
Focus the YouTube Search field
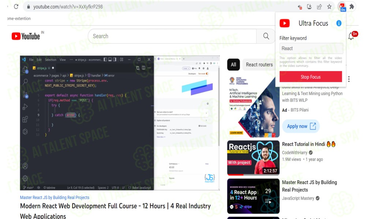172,36
